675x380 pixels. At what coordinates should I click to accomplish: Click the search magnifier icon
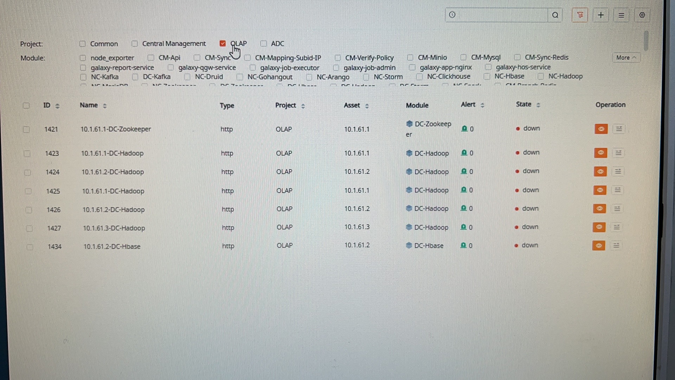pyautogui.click(x=555, y=15)
